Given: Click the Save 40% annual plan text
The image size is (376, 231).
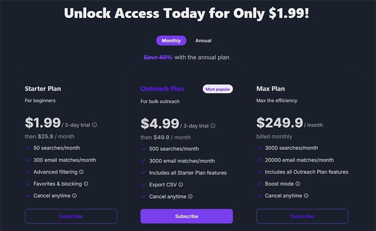Looking at the screenshot, I should tap(158, 57).
